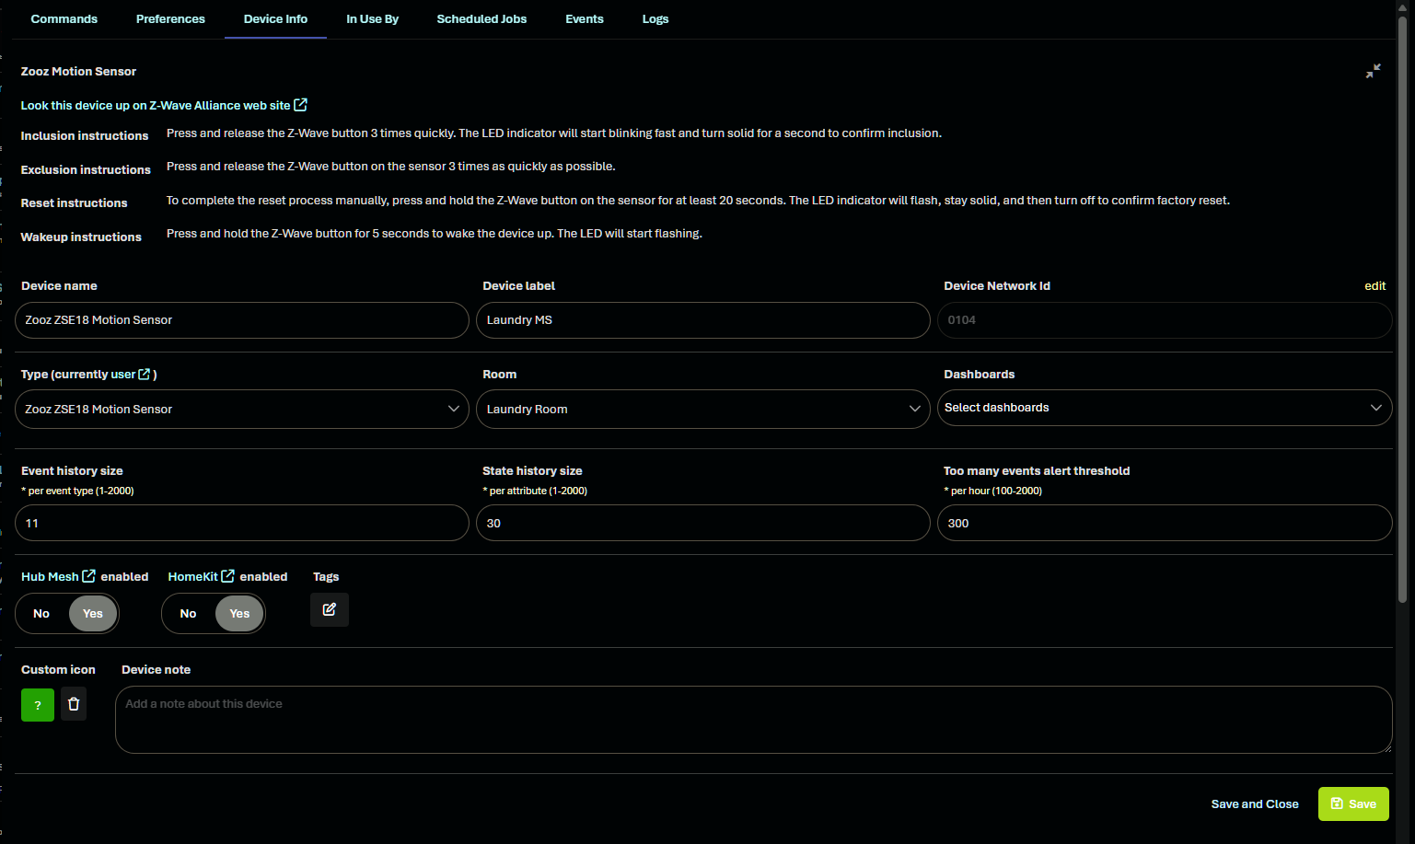This screenshot has width=1415, height=844.
Task: Click the Device Network Id field
Action: [x=1165, y=320]
